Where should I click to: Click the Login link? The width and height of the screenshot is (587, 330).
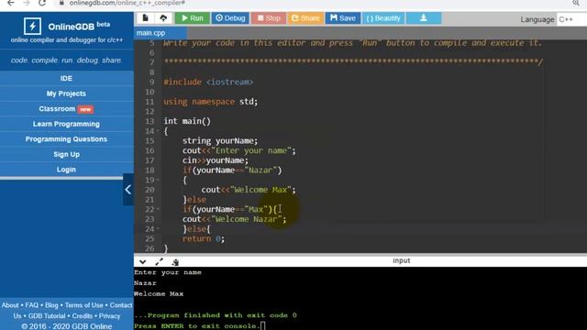(x=66, y=170)
